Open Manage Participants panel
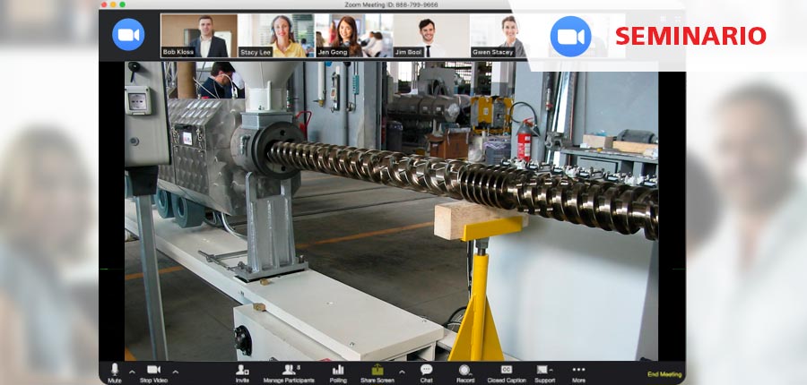 point(290,371)
